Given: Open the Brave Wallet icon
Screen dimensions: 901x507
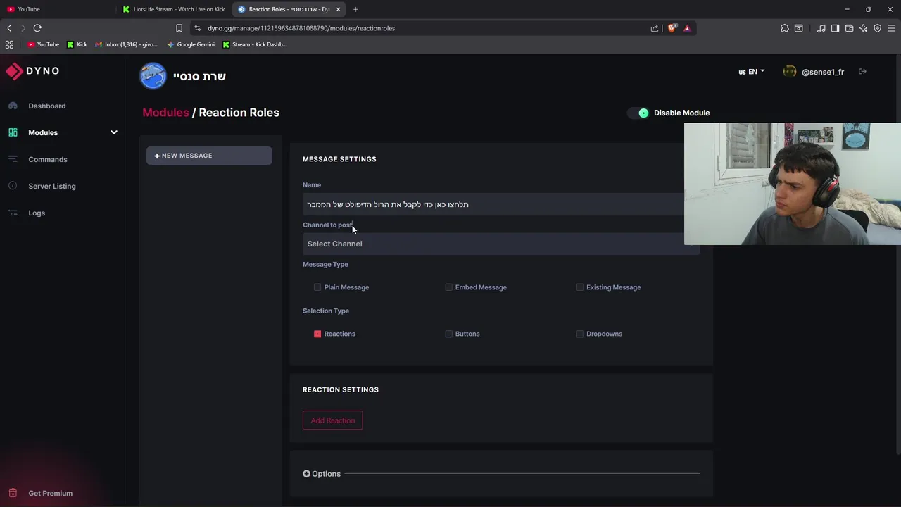Looking at the screenshot, I should (849, 28).
